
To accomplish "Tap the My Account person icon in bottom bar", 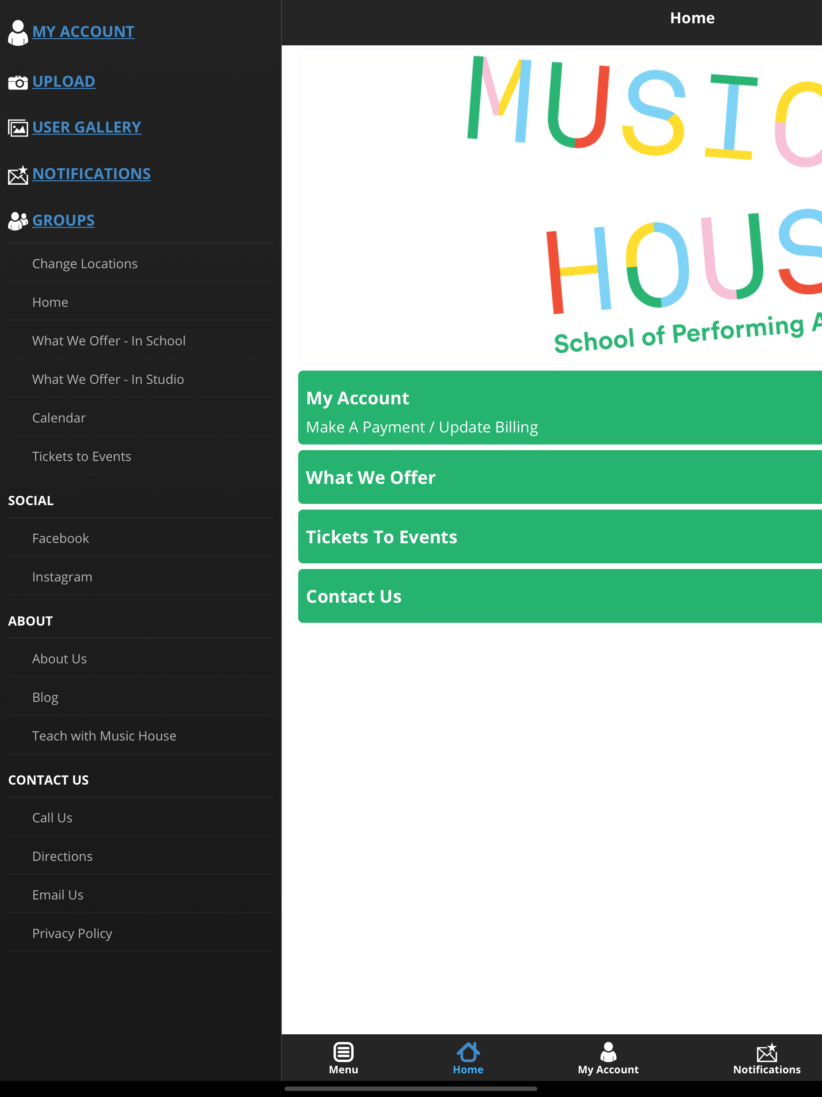I will coord(608,1051).
